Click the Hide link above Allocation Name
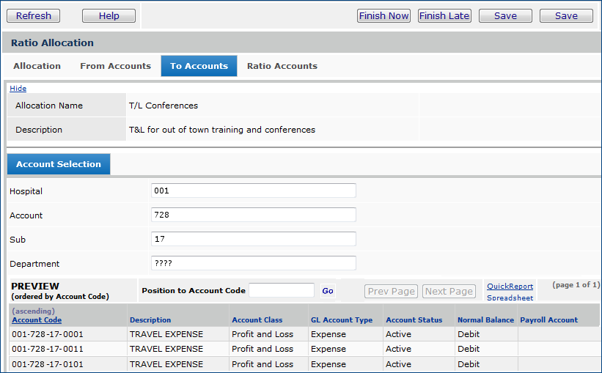This screenshot has height=373, width=602. click(18, 89)
